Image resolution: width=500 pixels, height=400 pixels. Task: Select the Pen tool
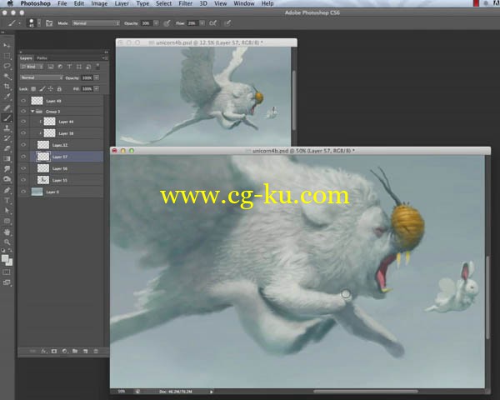point(7,190)
